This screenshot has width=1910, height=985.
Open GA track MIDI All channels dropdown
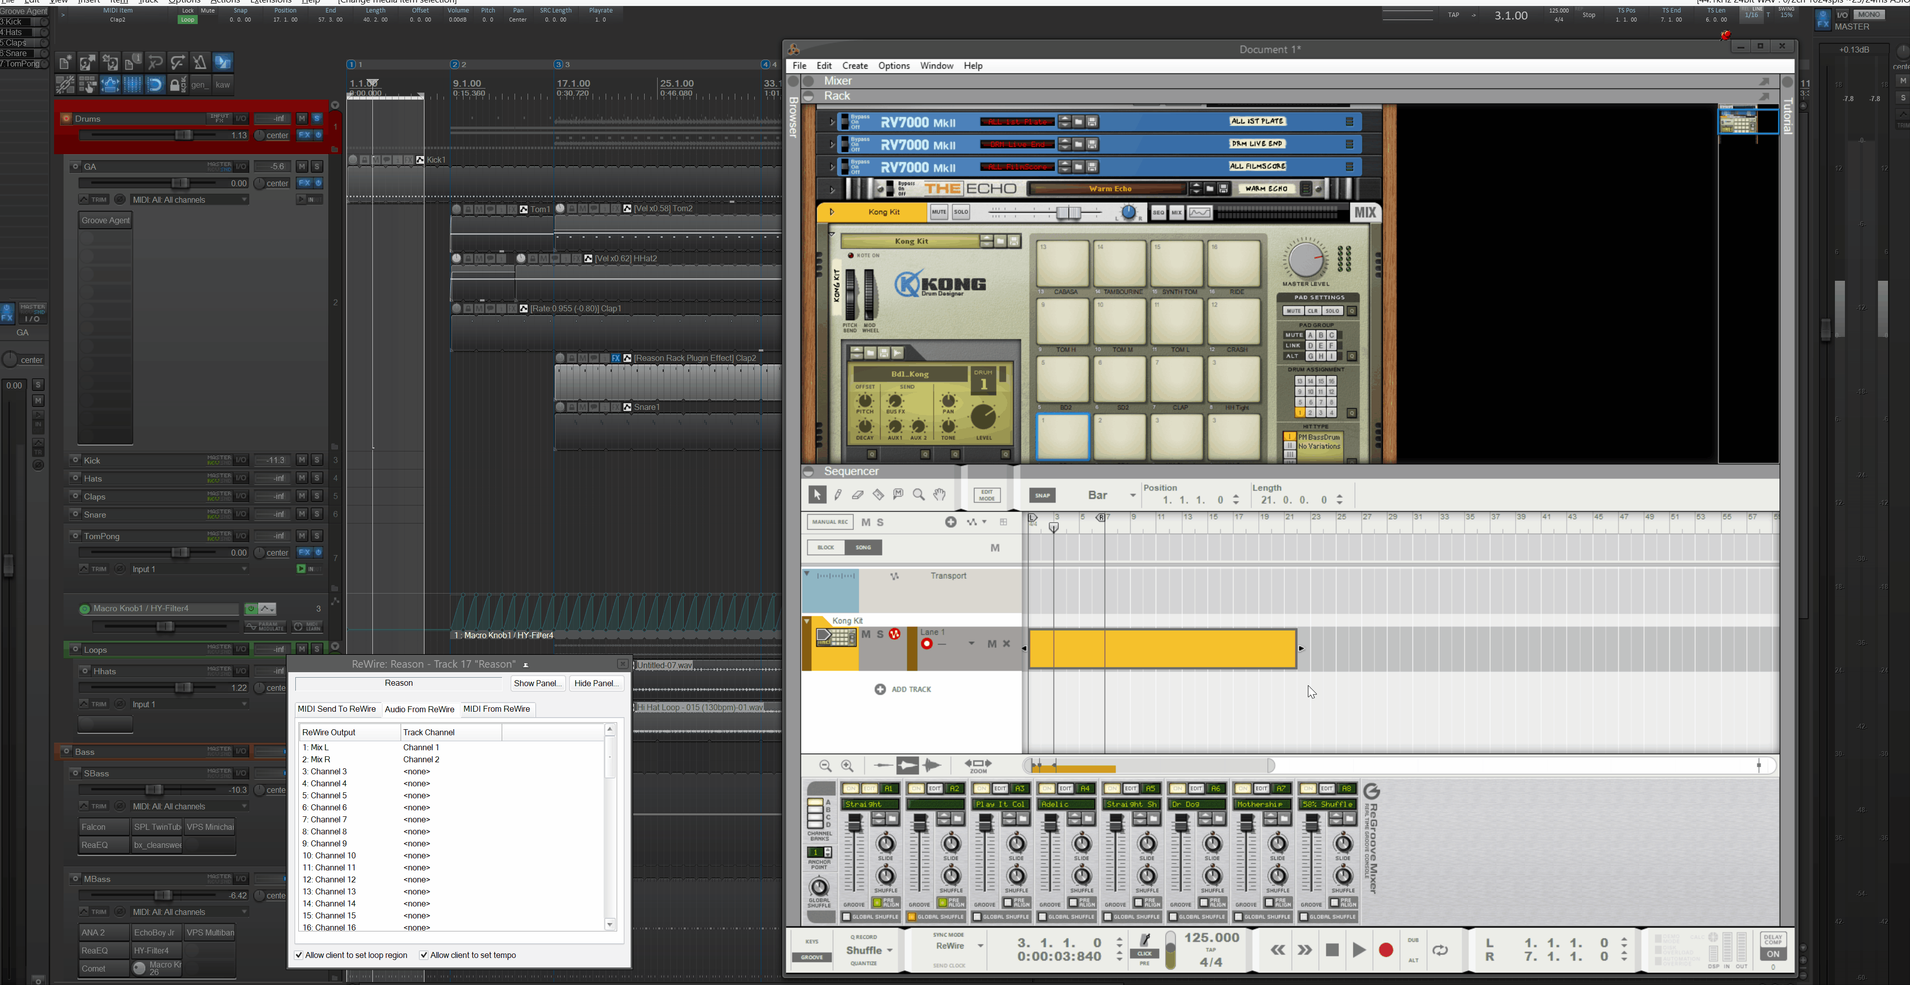(190, 200)
